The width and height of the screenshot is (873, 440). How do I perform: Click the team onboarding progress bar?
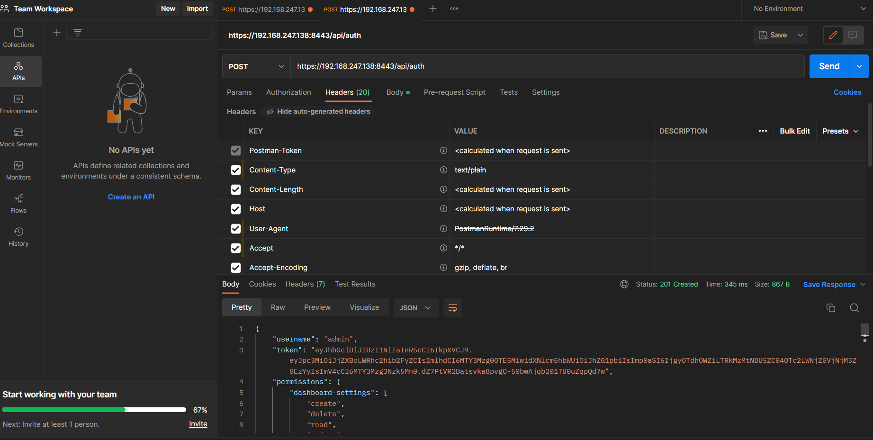click(94, 410)
